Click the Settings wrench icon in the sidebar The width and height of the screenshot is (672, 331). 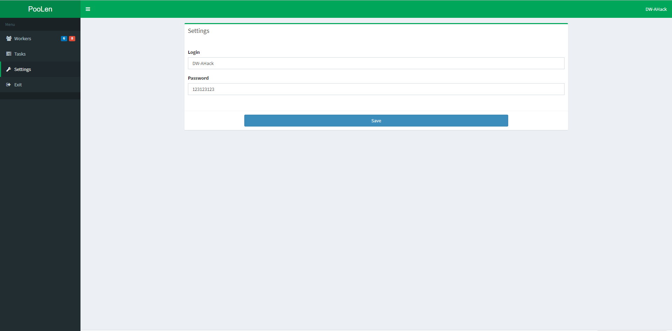tap(9, 69)
